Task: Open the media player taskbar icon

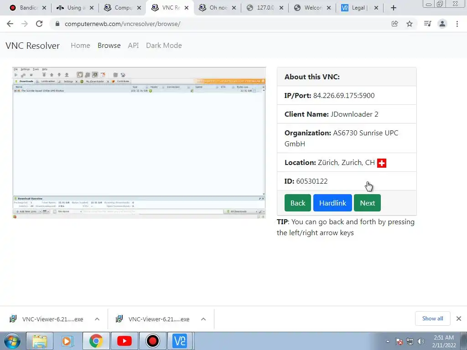Action: [67, 341]
